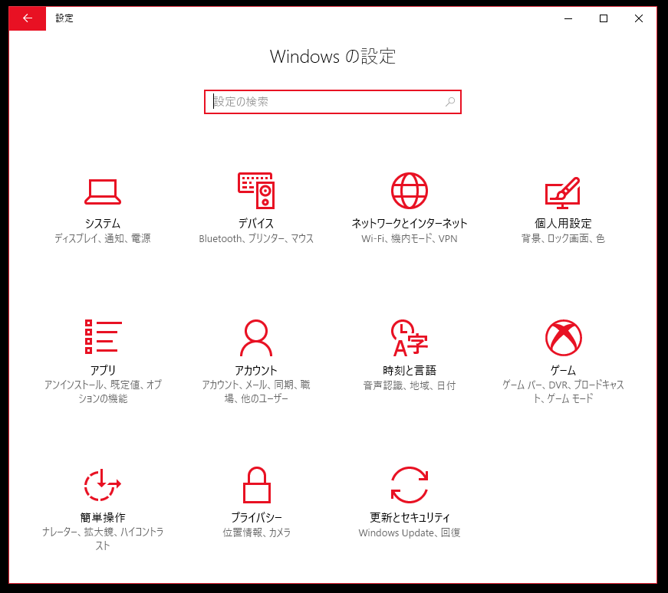This screenshot has height=593, width=668.
Task: Click the プライバシー label
Action: (256, 518)
